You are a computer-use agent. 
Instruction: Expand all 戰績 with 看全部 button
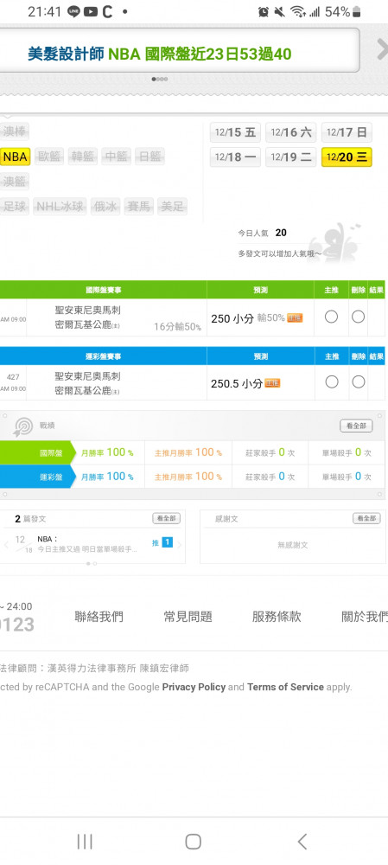(356, 426)
